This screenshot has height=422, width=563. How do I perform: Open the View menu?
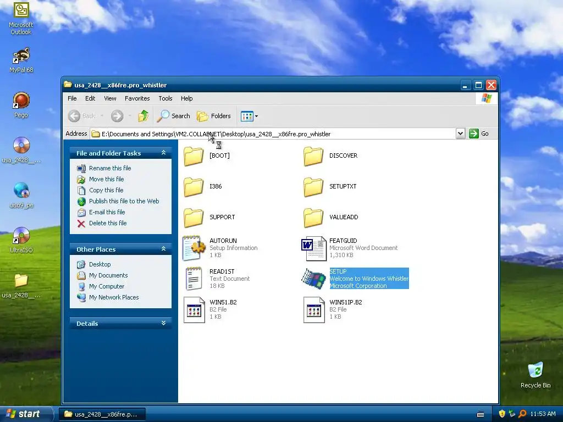(x=110, y=98)
